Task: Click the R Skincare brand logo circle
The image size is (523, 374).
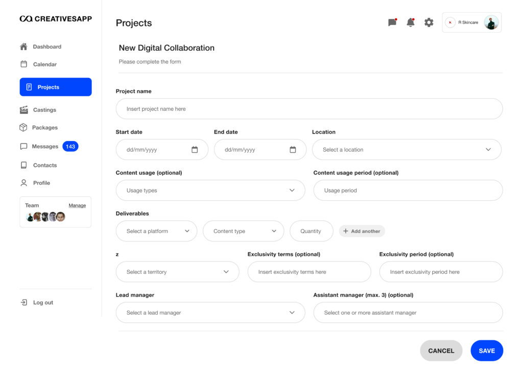Action: (x=450, y=22)
